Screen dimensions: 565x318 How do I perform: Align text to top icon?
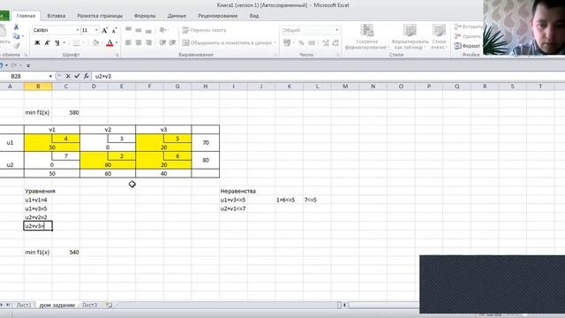128,30
